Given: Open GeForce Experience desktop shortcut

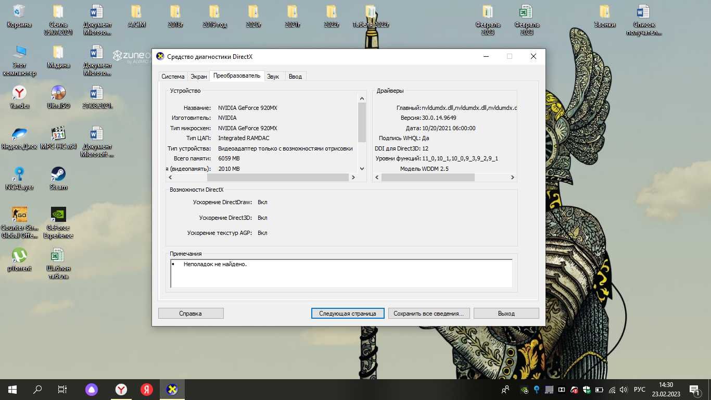Looking at the screenshot, I should [58, 223].
